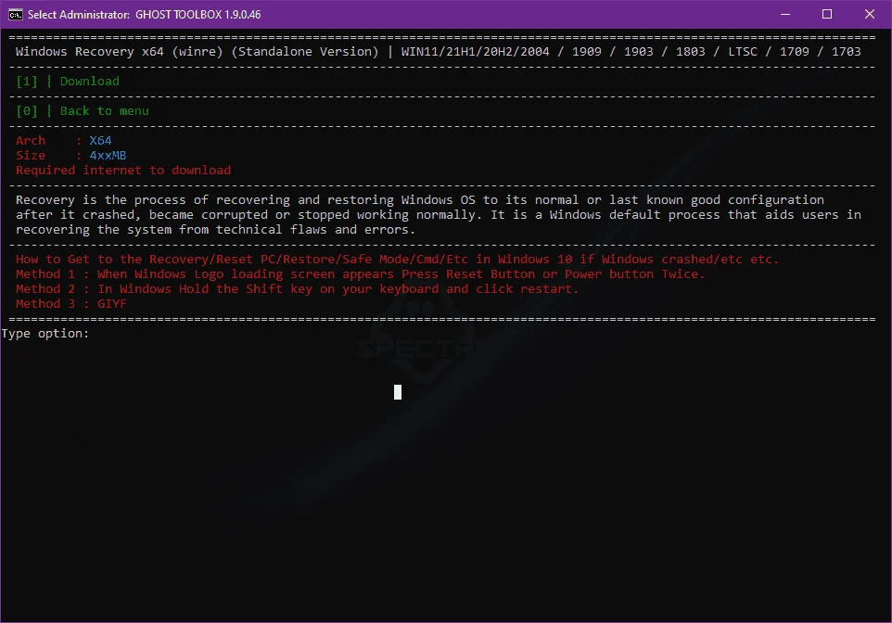The width and height of the screenshot is (892, 623).
Task: Click the line starting "recovering the system from"
Action: coord(216,230)
